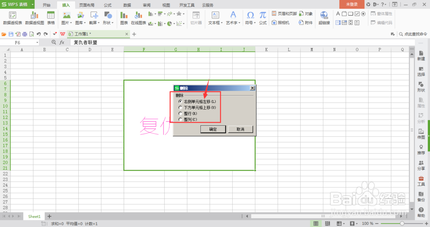Open the 照相机 camera tool
Screen dimensions: 430x227
[x=280, y=23]
